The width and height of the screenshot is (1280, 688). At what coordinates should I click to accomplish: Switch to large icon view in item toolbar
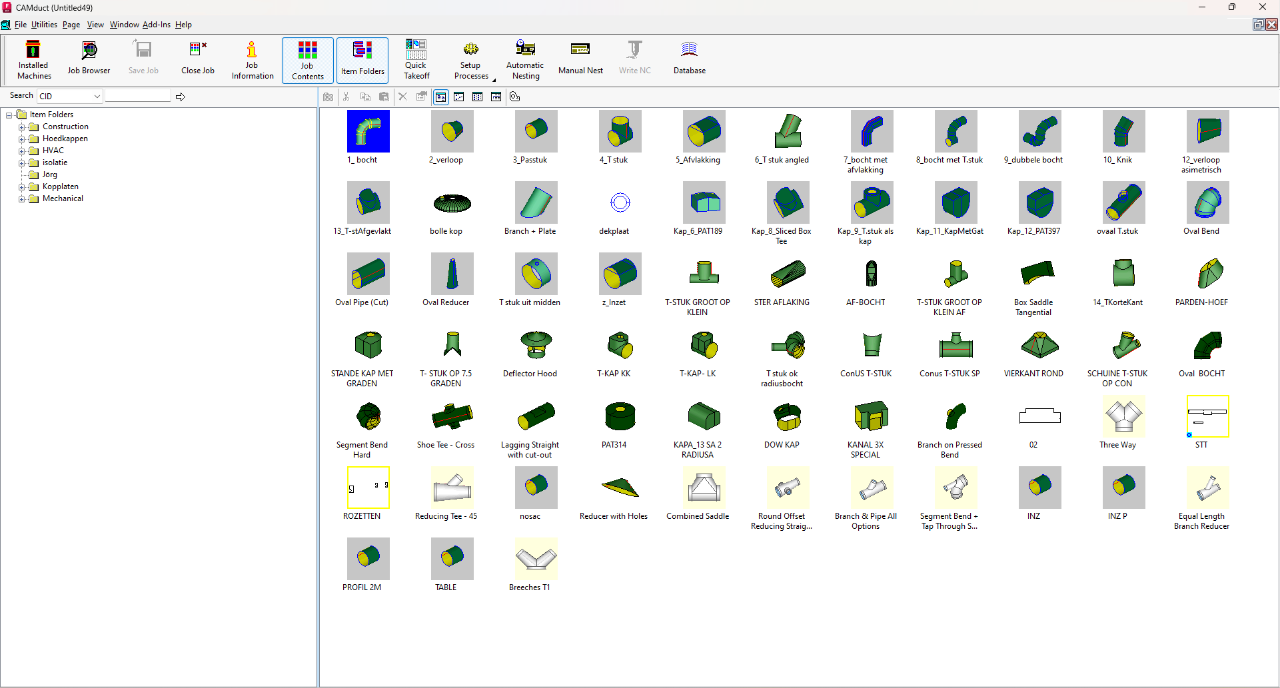[441, 97]
